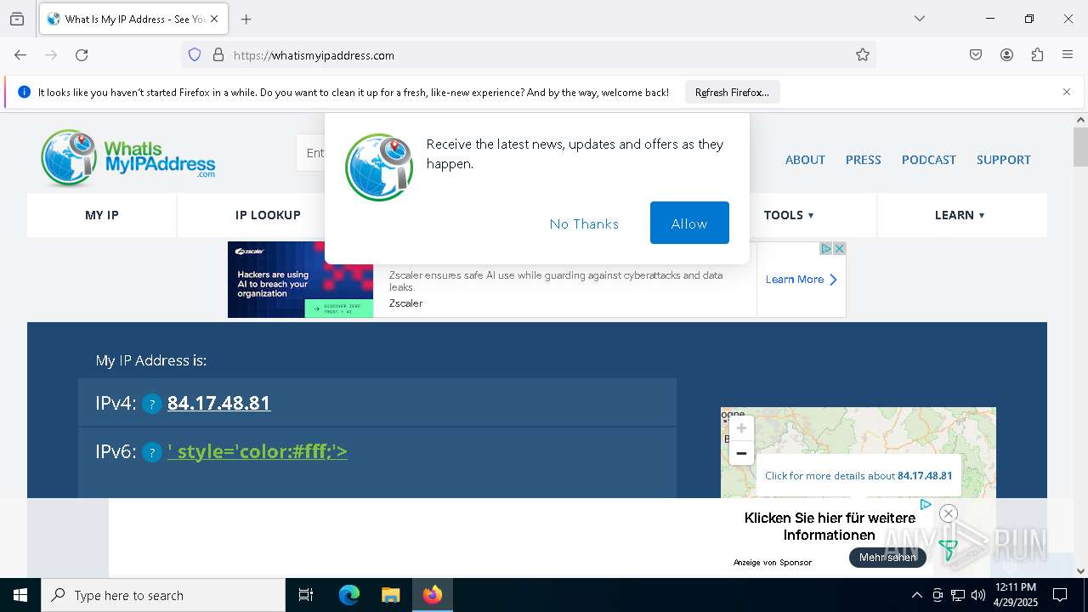Select MY IP navigation tab

tap(102, 215)
